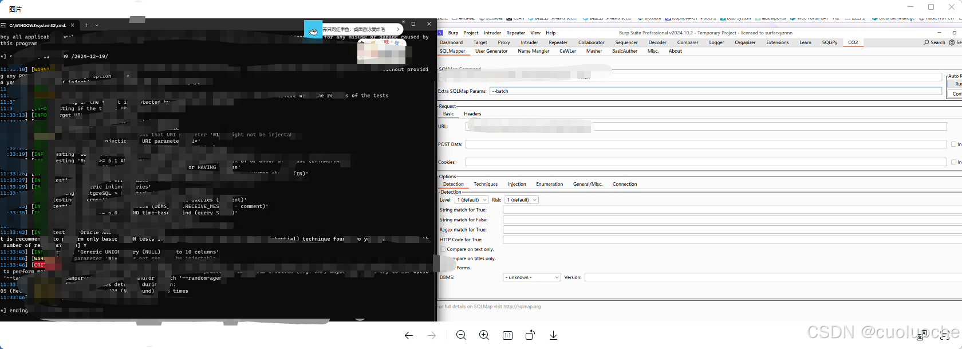Close the cmd.exe terminal tab
This screenshot has width=962, height=349.
point(73,25)
